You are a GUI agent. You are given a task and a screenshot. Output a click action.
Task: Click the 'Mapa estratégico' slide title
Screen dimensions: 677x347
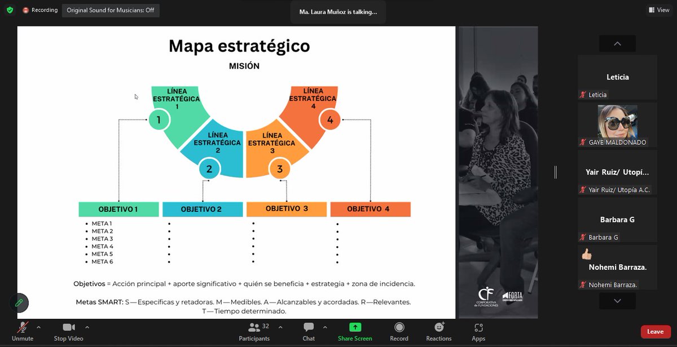tap(239, 46)
